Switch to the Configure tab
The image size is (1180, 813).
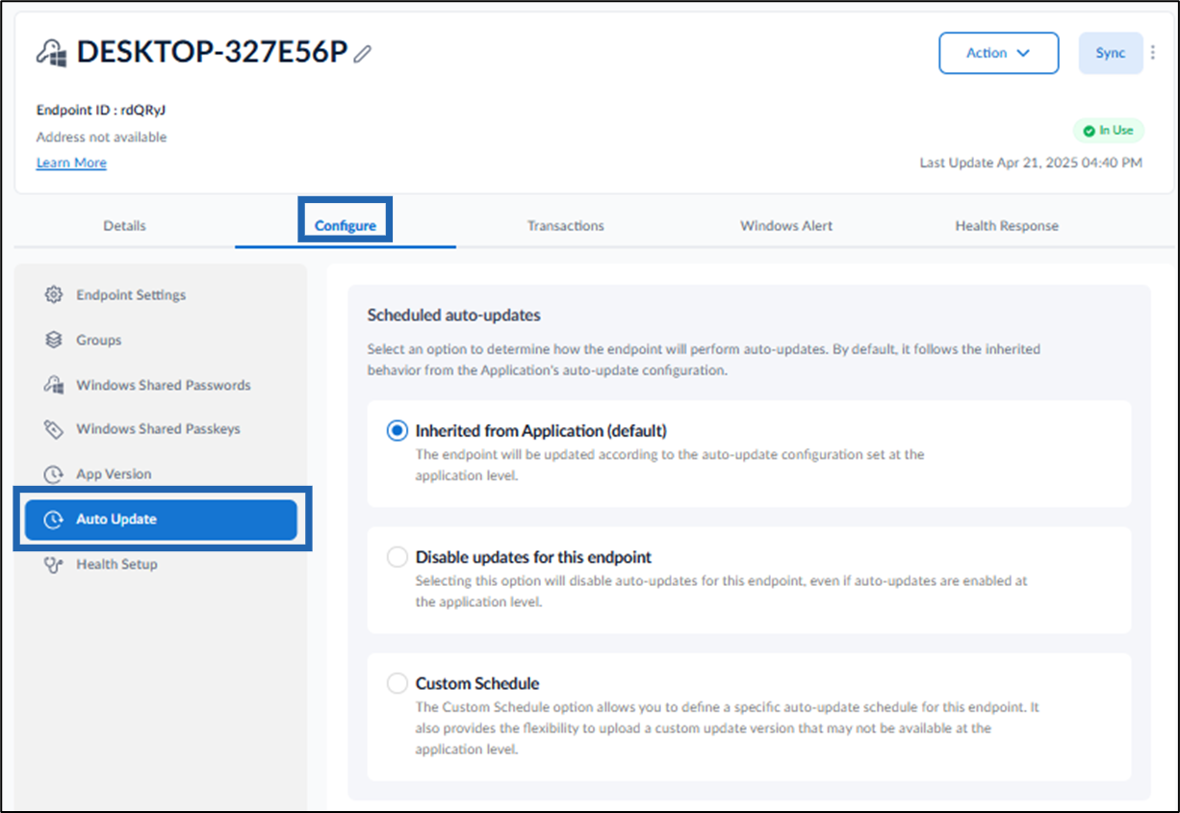coord(346,226)
